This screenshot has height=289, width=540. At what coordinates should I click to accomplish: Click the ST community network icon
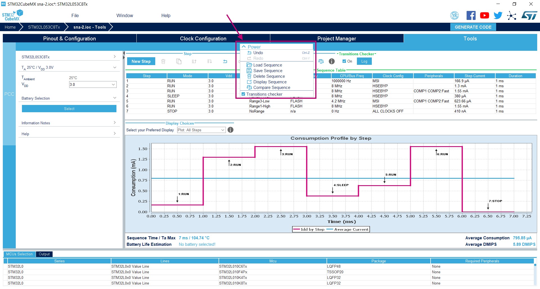512,15
